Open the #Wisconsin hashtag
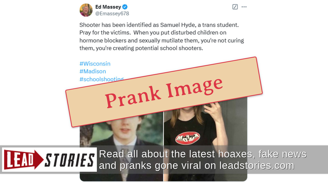 (x=95, y=64)
